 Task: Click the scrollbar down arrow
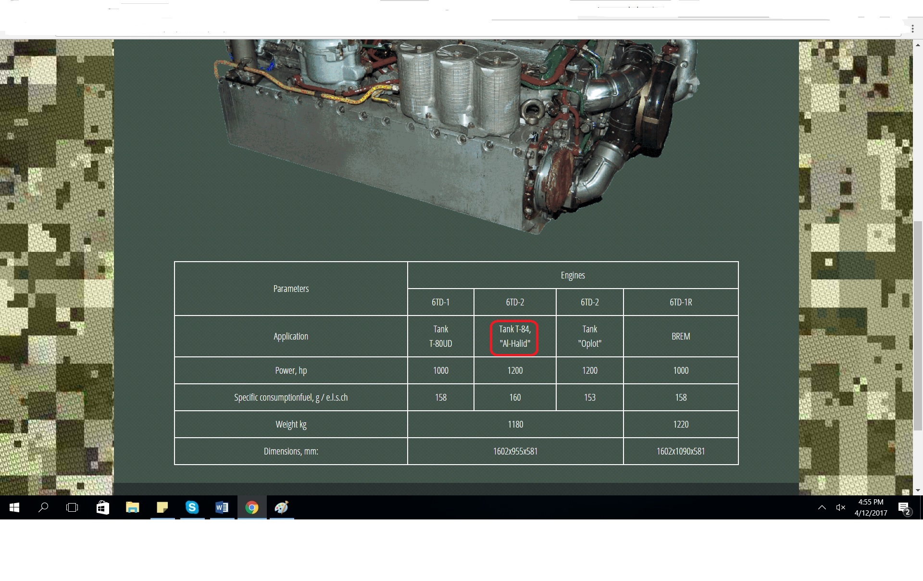[918, 490]
